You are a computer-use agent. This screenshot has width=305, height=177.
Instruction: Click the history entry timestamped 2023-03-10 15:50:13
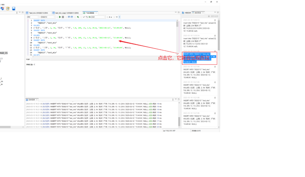click(199, 26)
